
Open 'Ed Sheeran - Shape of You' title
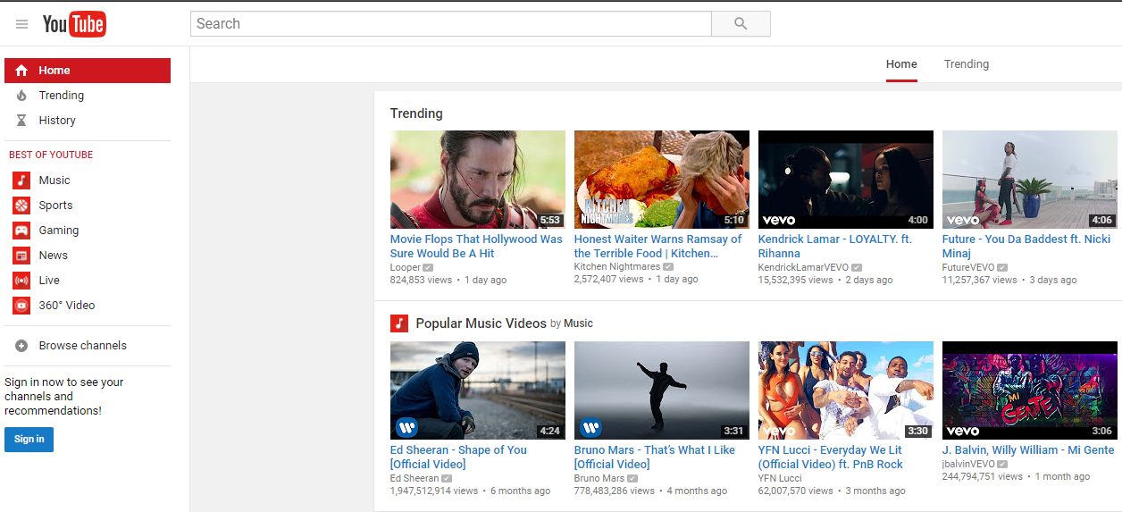(x=458, y=457)
